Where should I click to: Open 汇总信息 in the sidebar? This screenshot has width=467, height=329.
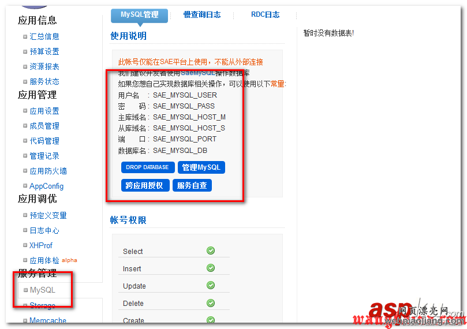click(44, 36)
